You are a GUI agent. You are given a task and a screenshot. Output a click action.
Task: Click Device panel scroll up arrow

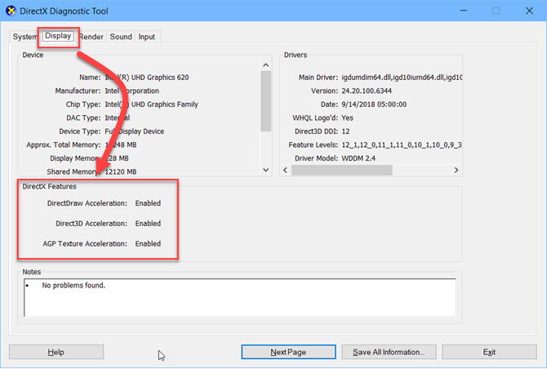click(266, 65)
